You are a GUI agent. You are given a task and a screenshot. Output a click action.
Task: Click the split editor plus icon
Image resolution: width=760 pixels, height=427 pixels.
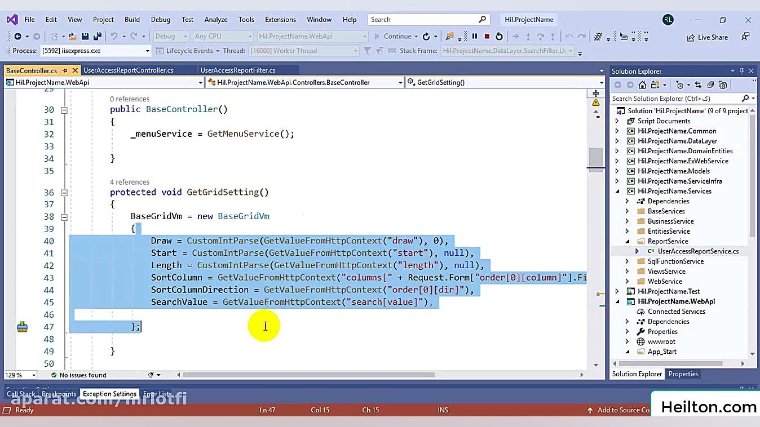coord(596,93)
